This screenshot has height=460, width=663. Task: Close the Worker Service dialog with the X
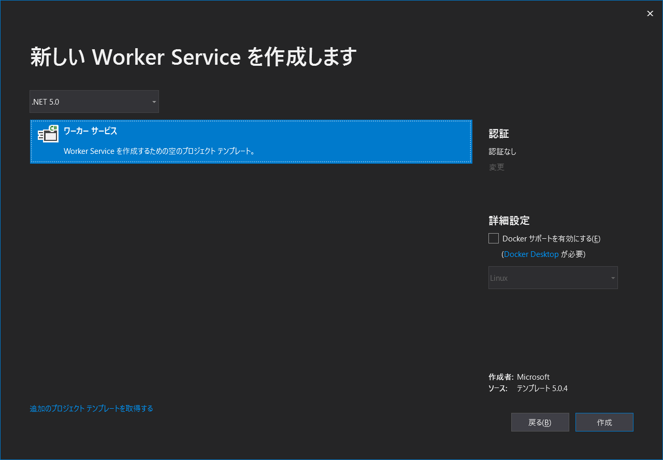(650, 13)
